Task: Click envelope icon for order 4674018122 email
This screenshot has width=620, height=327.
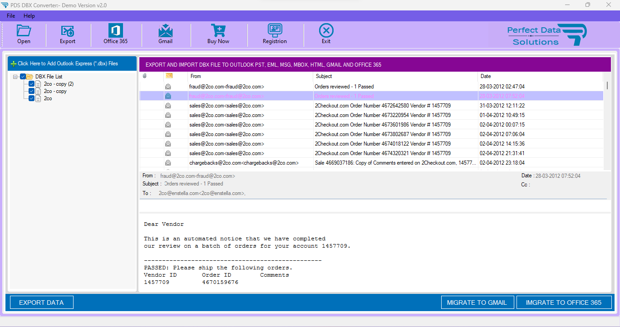Action: (x=168, y=144)
